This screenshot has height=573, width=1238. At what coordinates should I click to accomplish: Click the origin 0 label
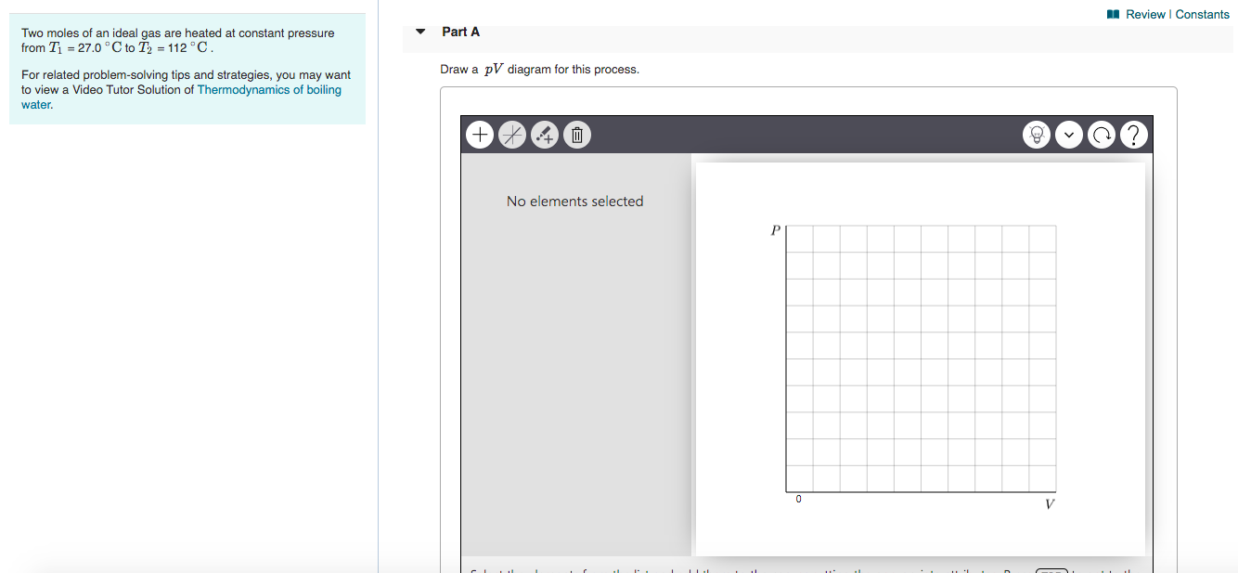click(798, 500)
